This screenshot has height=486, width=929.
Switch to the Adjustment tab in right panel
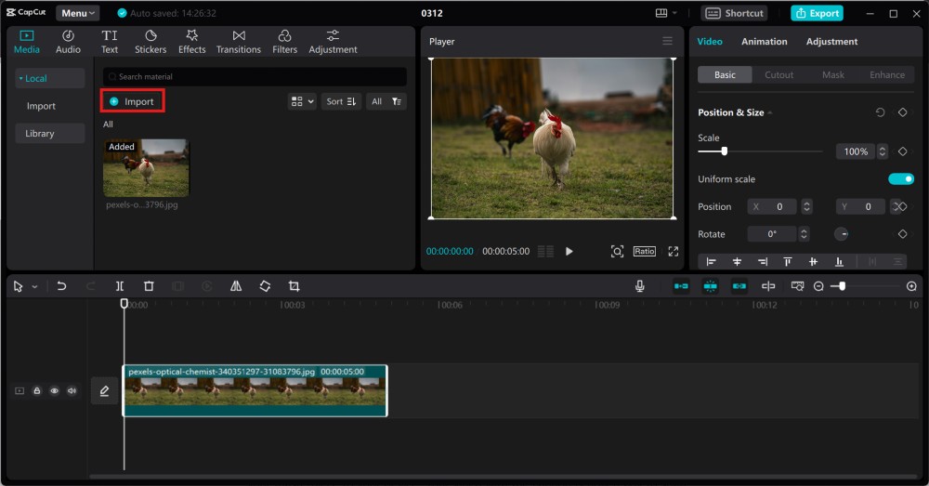click(x=831, y=42)
